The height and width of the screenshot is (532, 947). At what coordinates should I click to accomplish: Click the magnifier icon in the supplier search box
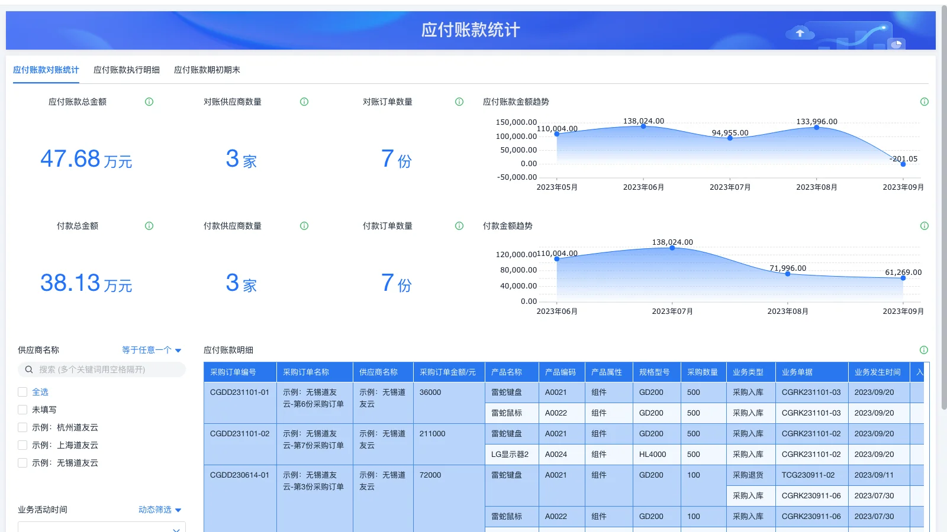click(x=28, y=369)
